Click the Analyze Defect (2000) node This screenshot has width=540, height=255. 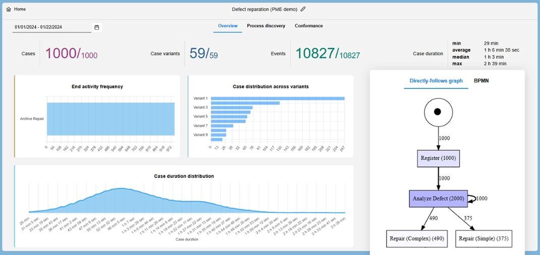click(x=438, y=199)
